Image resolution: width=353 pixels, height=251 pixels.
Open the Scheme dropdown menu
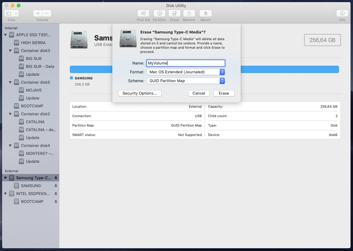(186, 81)
